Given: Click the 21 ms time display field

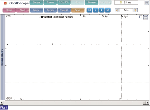Looking at the screenshot, I should (x=126, y=3).
